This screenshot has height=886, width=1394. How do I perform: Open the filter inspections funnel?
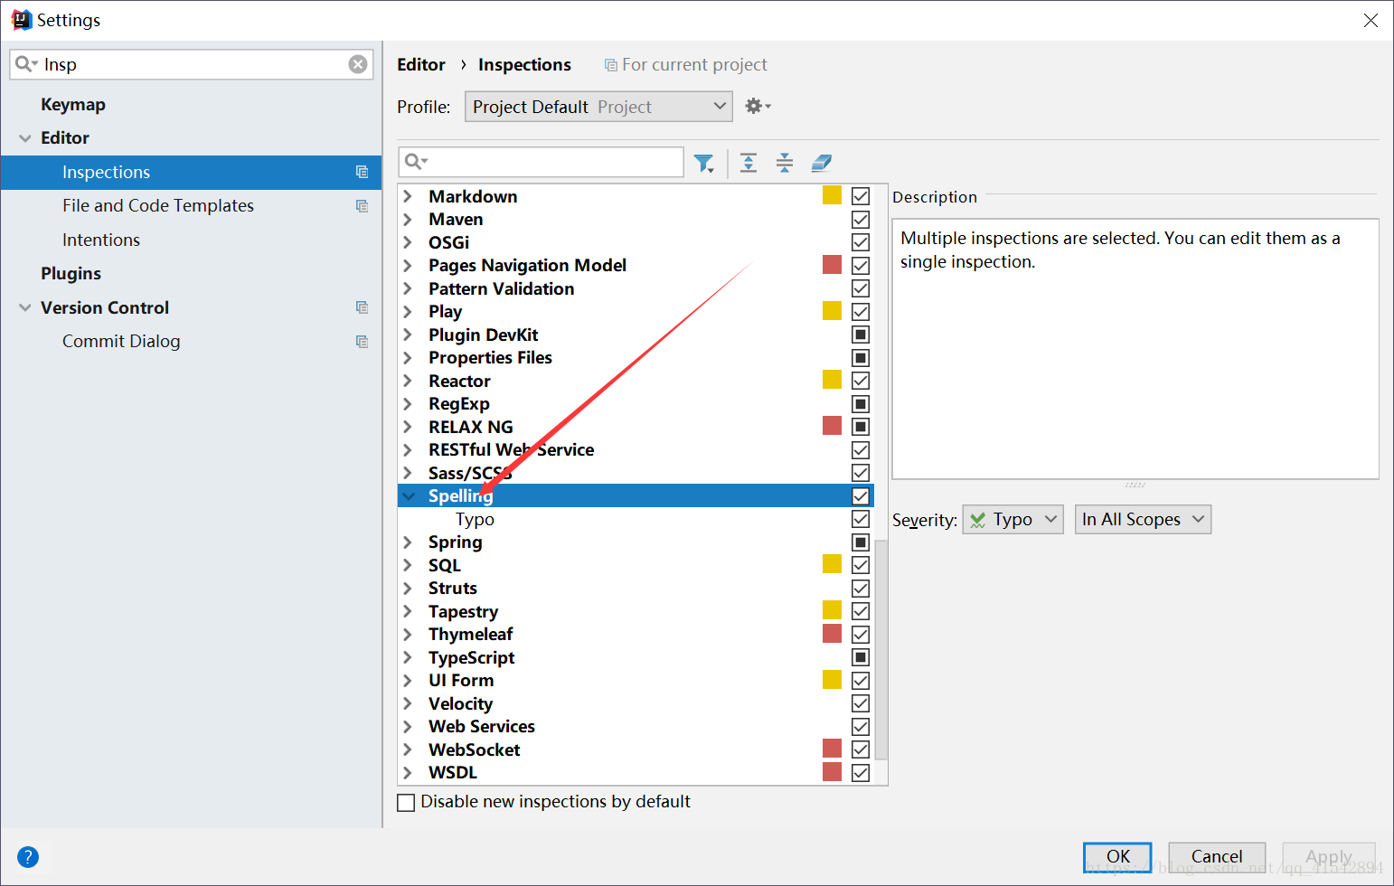point(703,163)
